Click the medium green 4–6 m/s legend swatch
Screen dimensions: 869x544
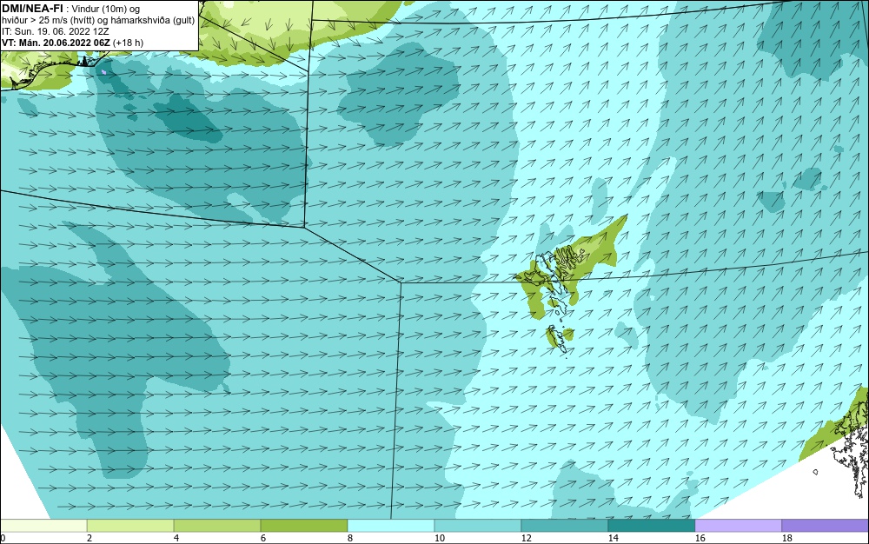pyautogui.click(x=217, y=525)
